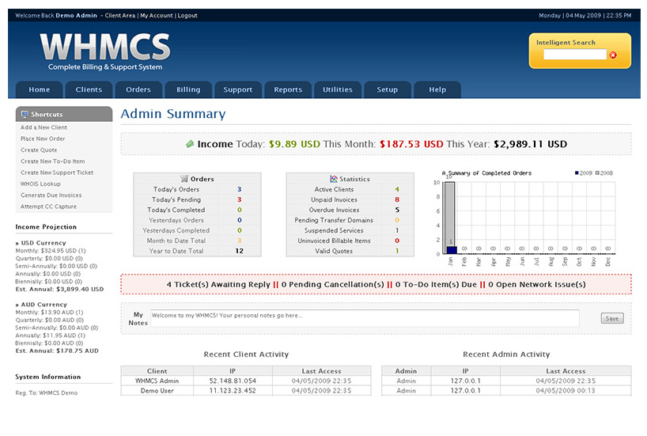
Task: Click WHMCS Admin in Recent Client Activity
Action: [157, 381]
